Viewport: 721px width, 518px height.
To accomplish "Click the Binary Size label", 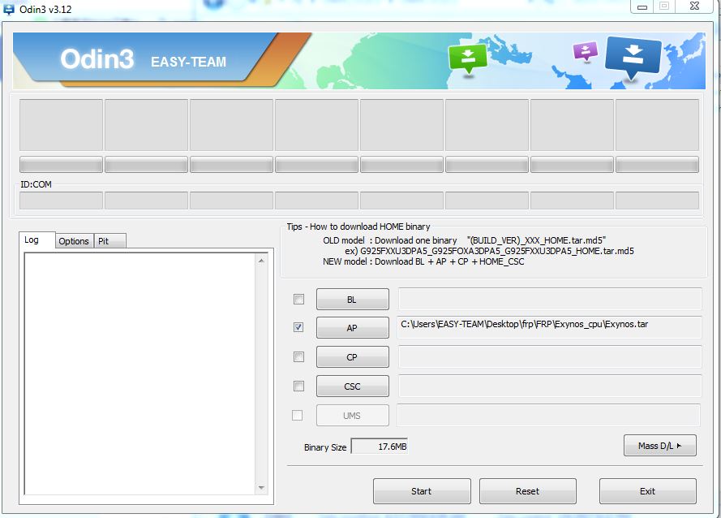I will pos(325,447).
